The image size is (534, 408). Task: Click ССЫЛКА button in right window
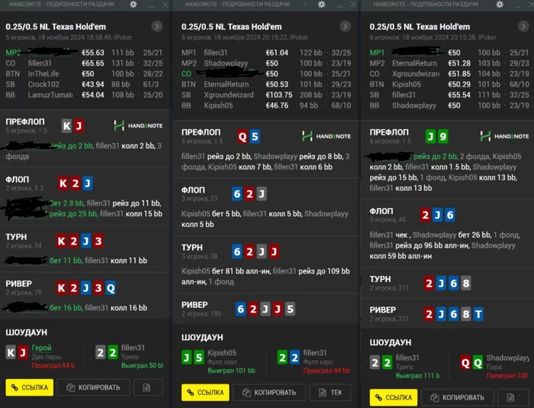[x=394, y=397]
